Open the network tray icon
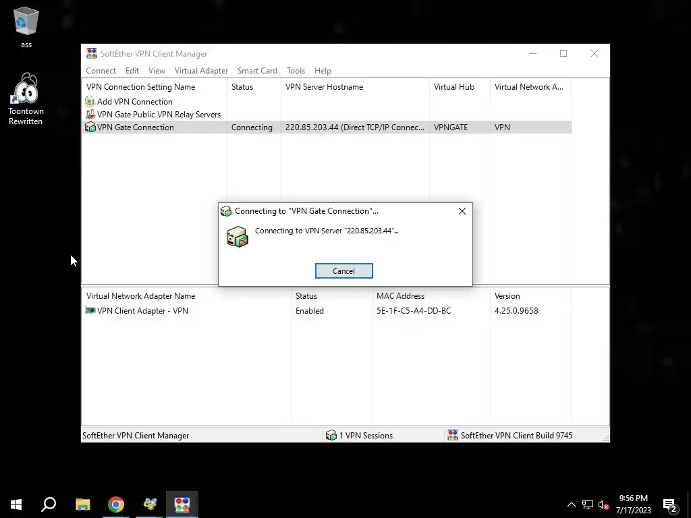The image size is (691, 518). [x=588, y=505]
